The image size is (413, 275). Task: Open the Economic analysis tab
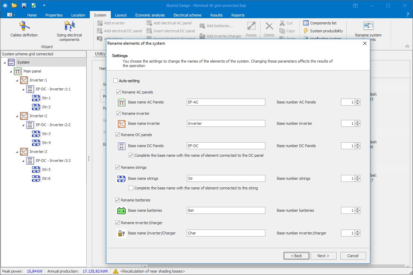(150, 15)
